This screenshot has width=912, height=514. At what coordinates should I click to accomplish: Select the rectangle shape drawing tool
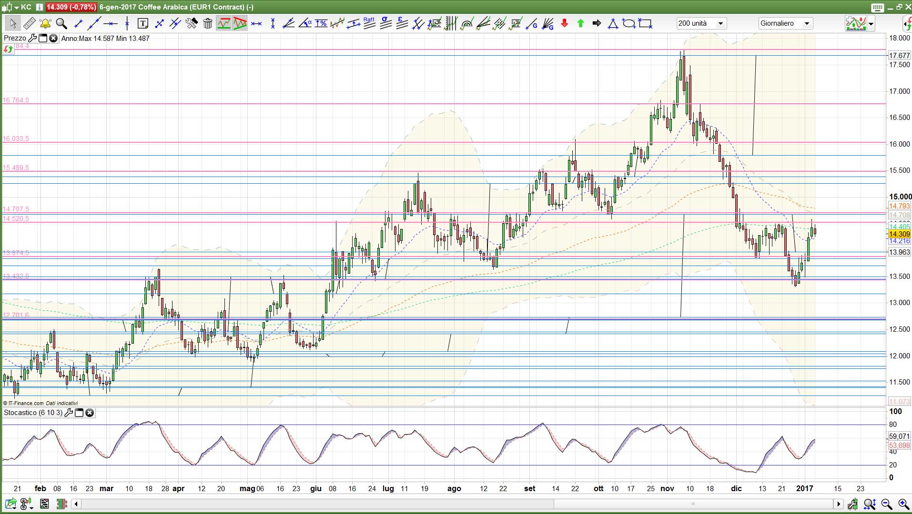(646, 23)
